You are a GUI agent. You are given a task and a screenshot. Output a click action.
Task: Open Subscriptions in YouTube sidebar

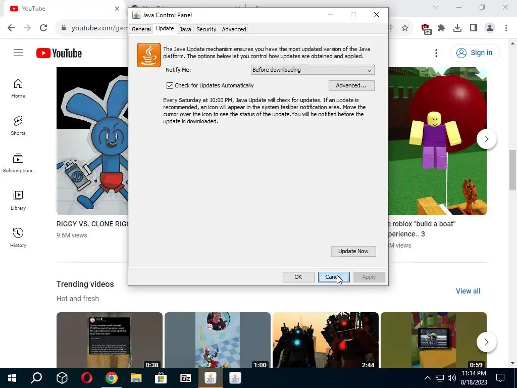[x=18, y=163]
